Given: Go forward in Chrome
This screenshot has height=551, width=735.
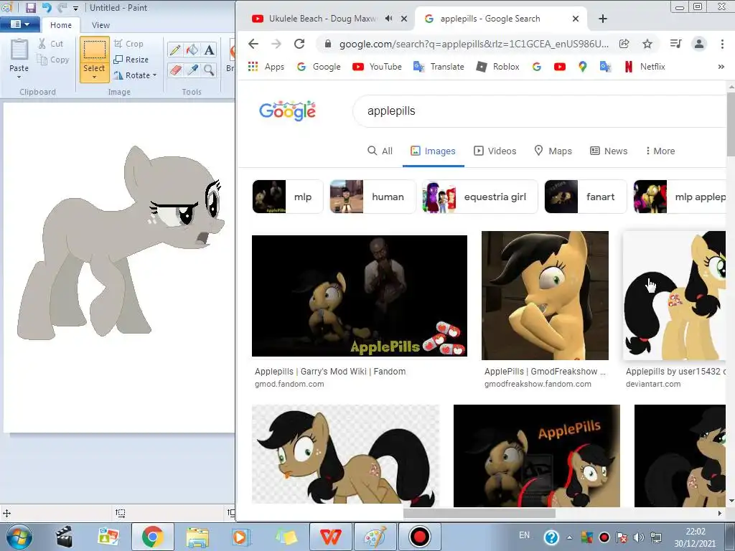Looking at the screenshot, I should (x=276, y=44).
